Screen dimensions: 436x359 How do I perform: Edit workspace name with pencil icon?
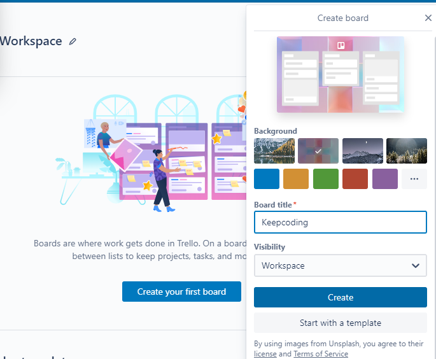73,42
